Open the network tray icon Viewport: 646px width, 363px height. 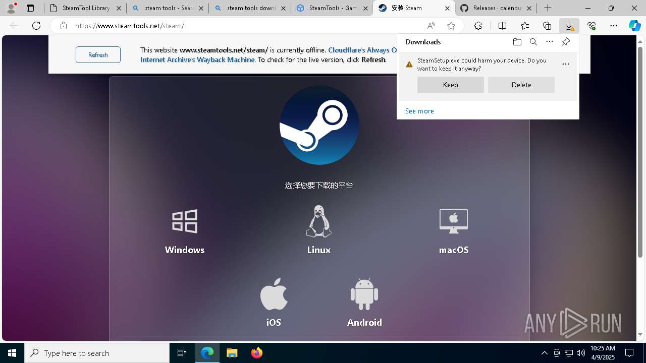pos(569,353)
